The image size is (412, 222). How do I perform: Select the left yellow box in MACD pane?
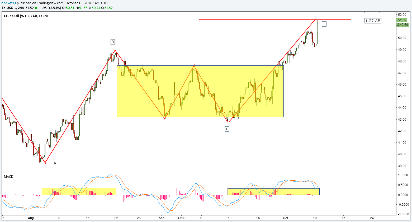[79, 191]
